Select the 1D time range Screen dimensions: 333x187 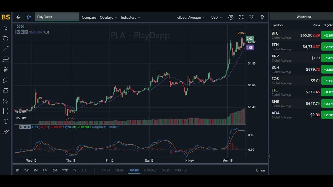tap(17, 170)
